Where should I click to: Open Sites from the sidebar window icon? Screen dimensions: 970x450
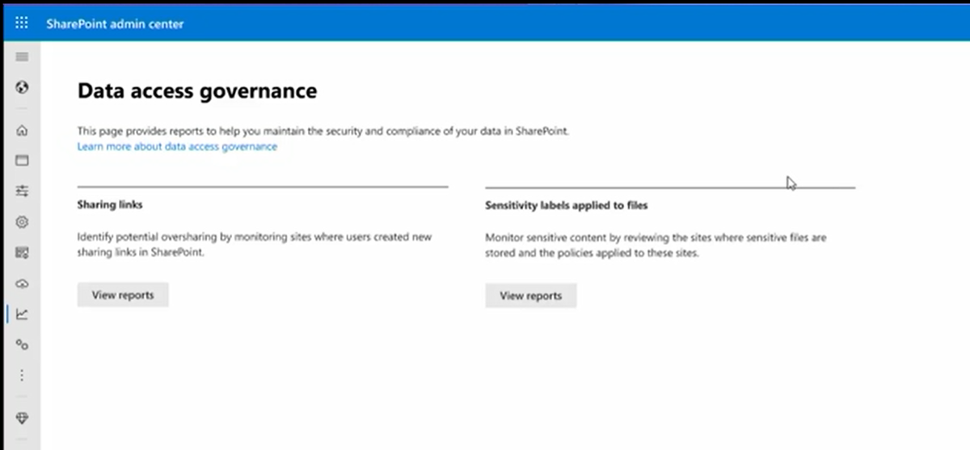click(22, 160)
